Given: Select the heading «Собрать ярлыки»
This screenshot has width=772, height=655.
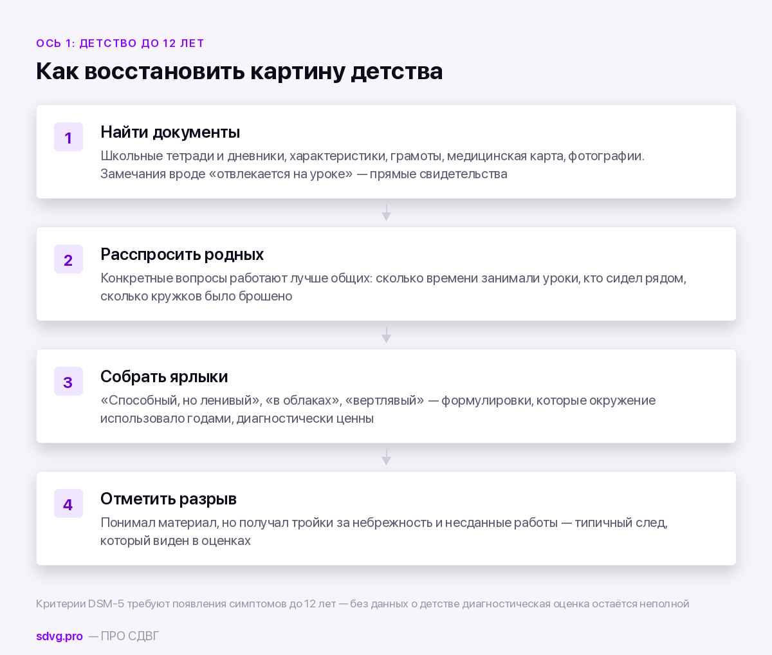Looking at the screenshot, I should [x=164, y=376].
